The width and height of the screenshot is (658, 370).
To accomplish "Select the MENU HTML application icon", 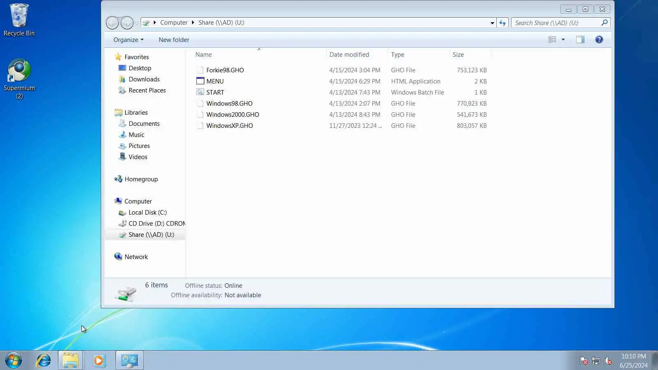I will [x=200, y=81].
